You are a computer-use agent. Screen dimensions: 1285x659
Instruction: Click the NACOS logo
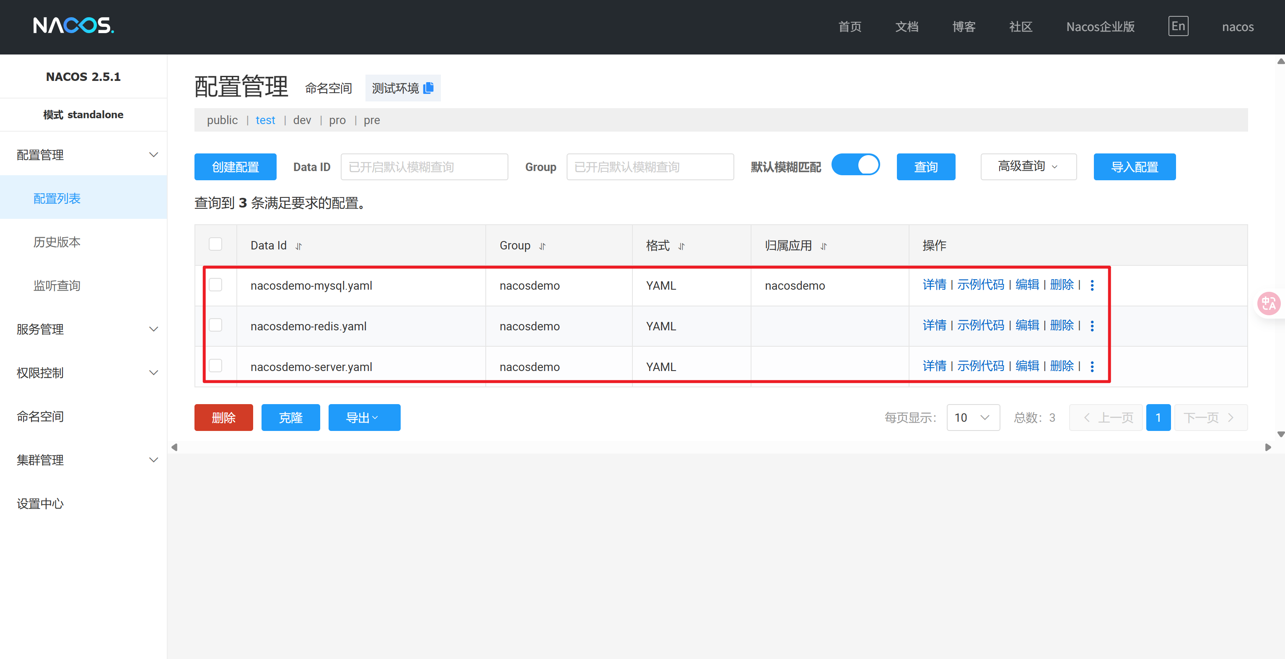73,26
